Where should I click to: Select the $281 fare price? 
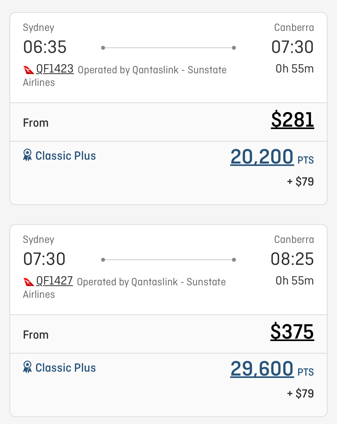coord(292,120)
